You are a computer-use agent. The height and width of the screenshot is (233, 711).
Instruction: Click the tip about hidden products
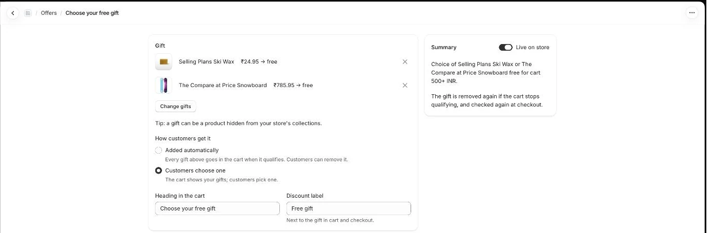(238, 123)
